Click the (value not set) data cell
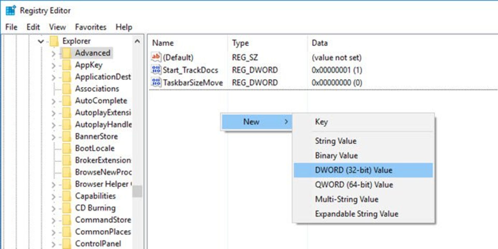The image size is (498, 249). tap(337, 58)
